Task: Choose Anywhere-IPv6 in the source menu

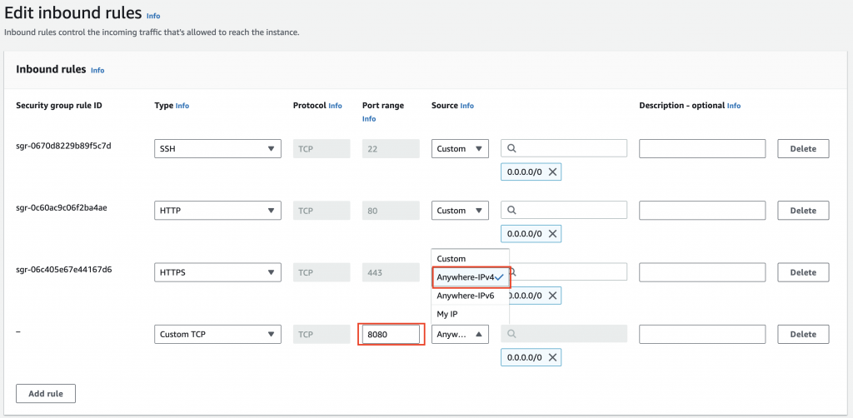Action: coord(465,295)
